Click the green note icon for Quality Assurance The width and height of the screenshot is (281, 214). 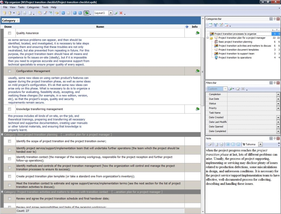pyautogui.click(x=197, y=33)
